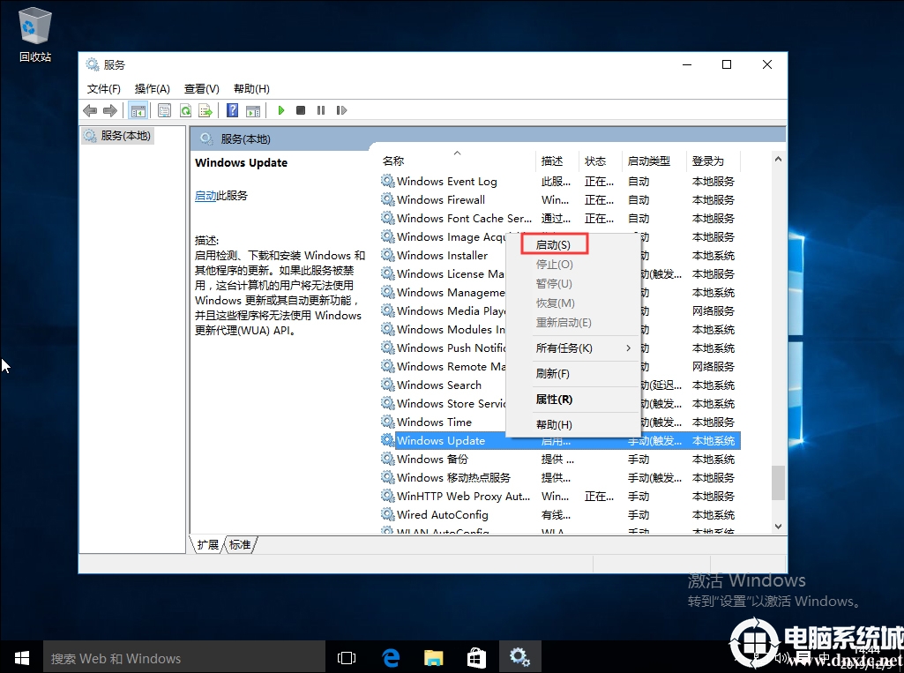Toggle the action pane toolbar icon

click(x=253, y=110)
